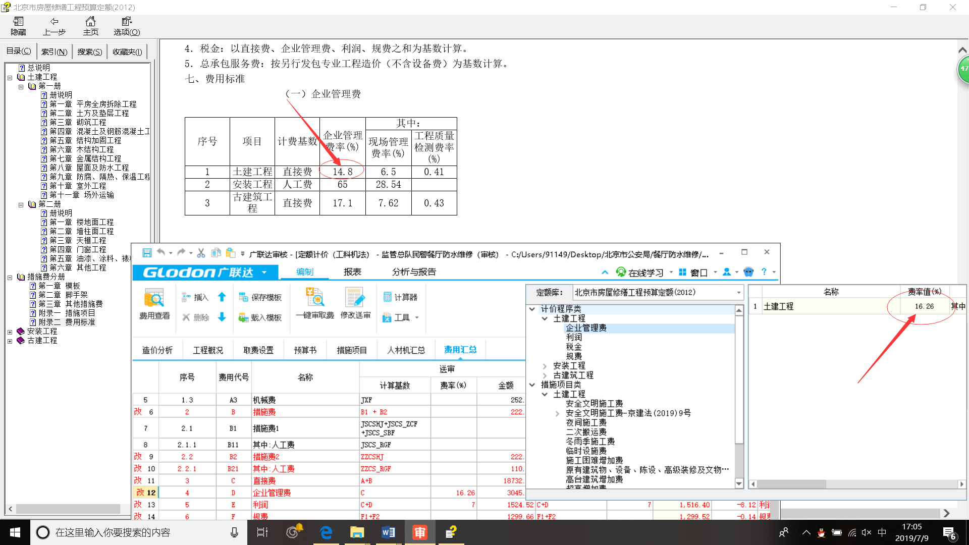Open the 窗口 window dropdown
Viewport: 969px width, 545px height.
click(x=698, y=272)
